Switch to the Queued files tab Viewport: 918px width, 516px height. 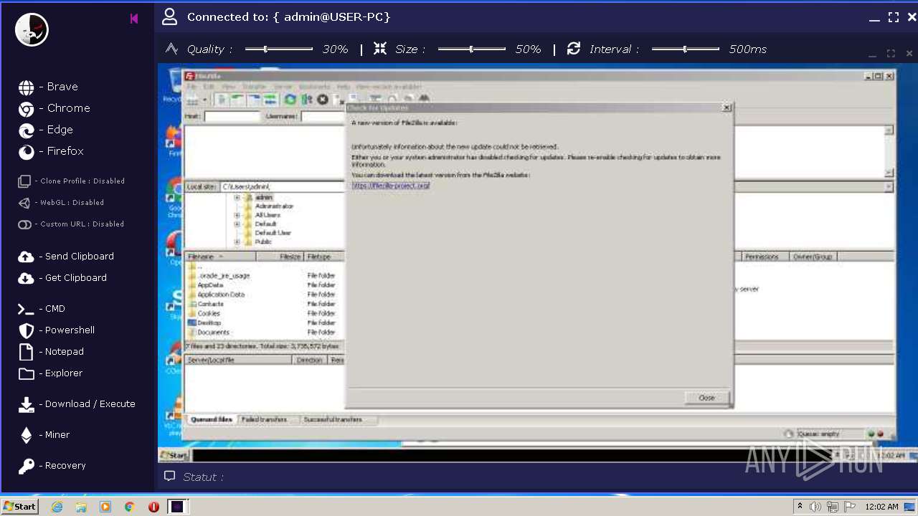point(210,420)
